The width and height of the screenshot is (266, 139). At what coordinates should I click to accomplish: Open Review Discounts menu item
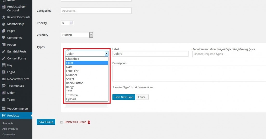[16, 17]
